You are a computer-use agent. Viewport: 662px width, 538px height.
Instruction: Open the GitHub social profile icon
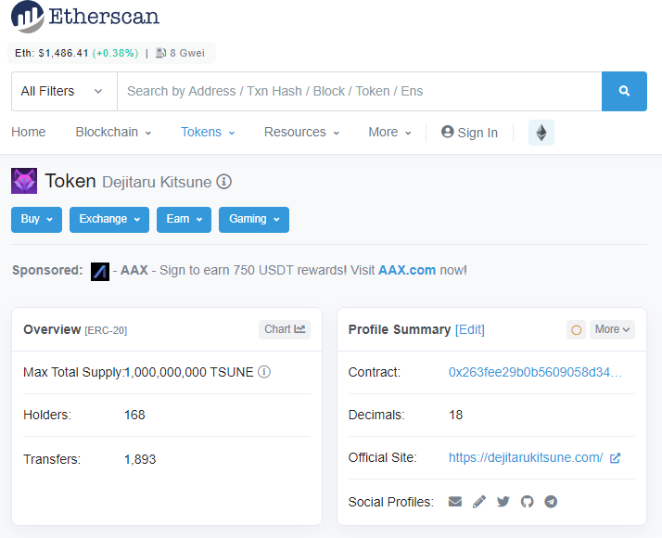(527, 502)
